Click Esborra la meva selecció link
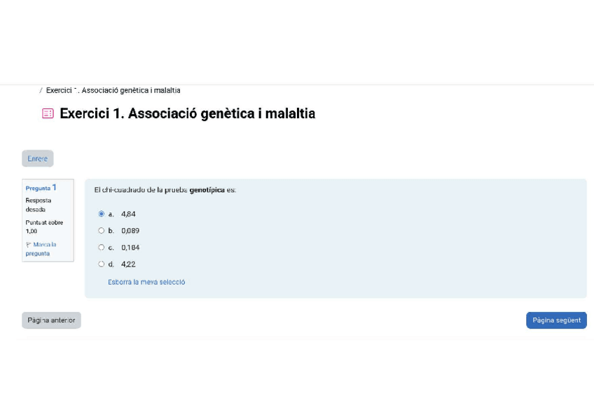 [x=146, y=283]
